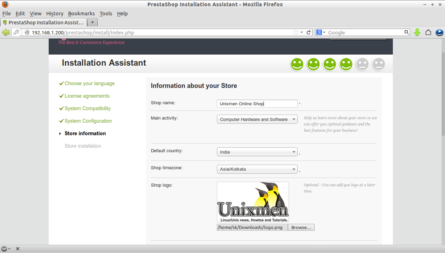The width and height of the screenshot is (445, 253).
Task: Open the View menu
Action: tap(35, 14)
